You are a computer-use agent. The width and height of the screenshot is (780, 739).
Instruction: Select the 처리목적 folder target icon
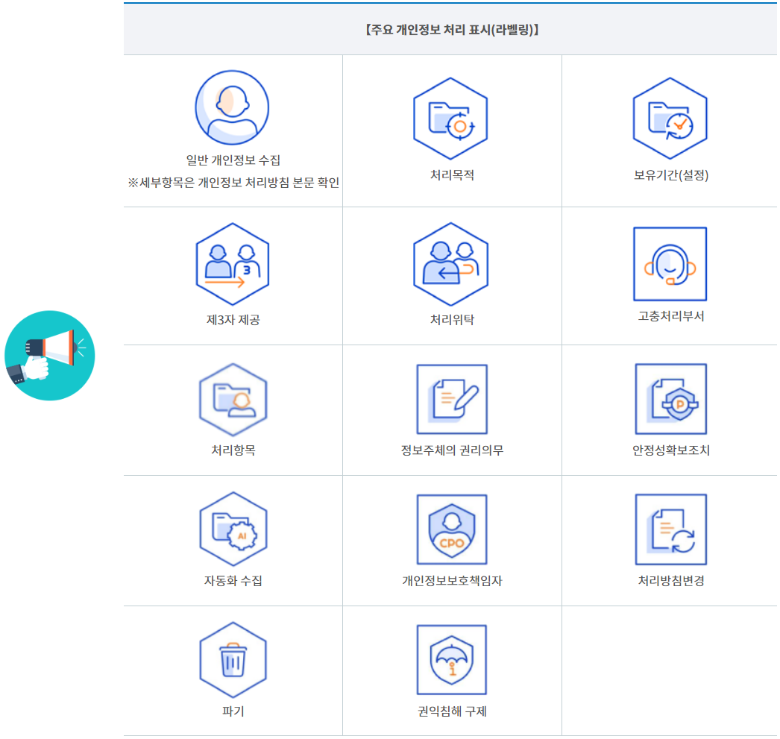point(450,119)
